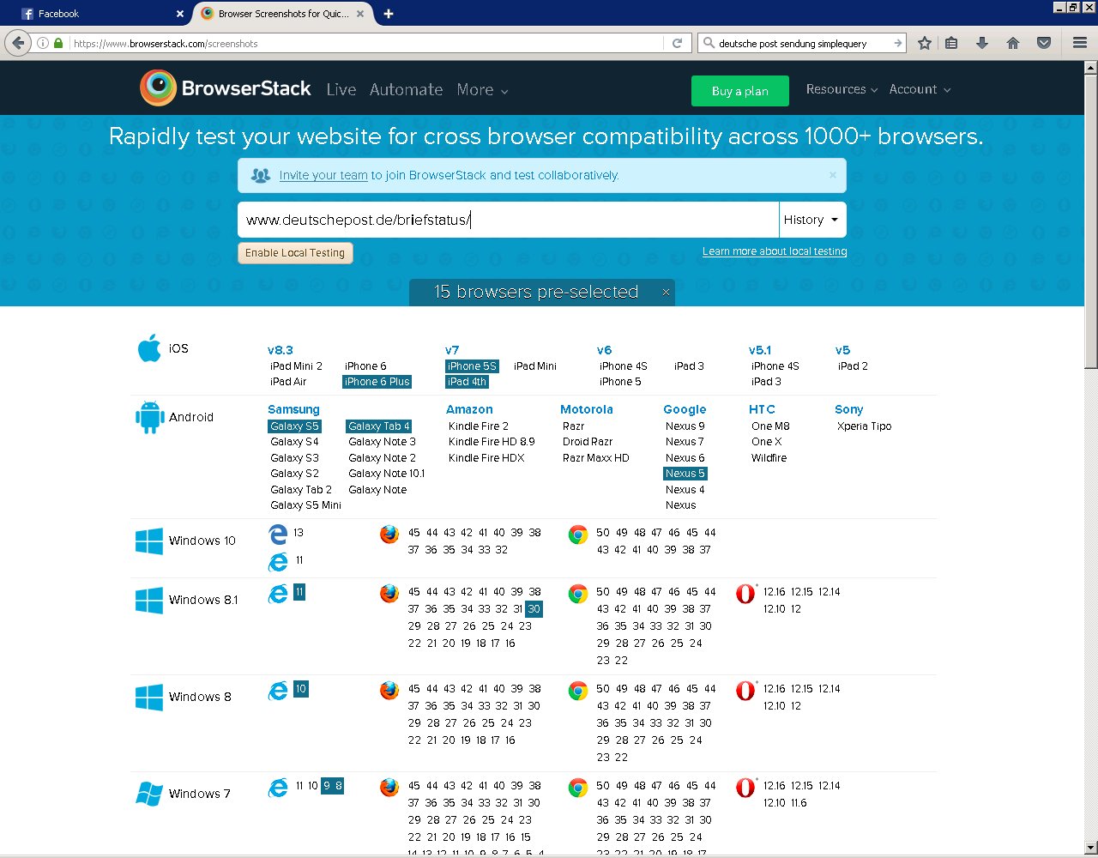Expand the More menu in navigation
The image size is (1098, 858).
pyautogui.click(x=482, y=90)
